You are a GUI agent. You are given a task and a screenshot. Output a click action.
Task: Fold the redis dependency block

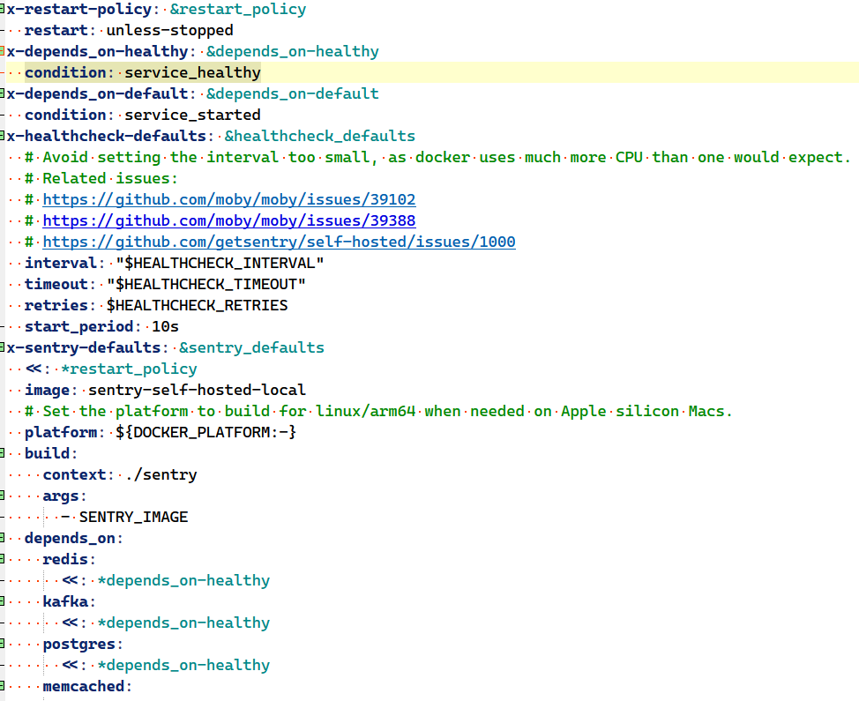[3, 560]
